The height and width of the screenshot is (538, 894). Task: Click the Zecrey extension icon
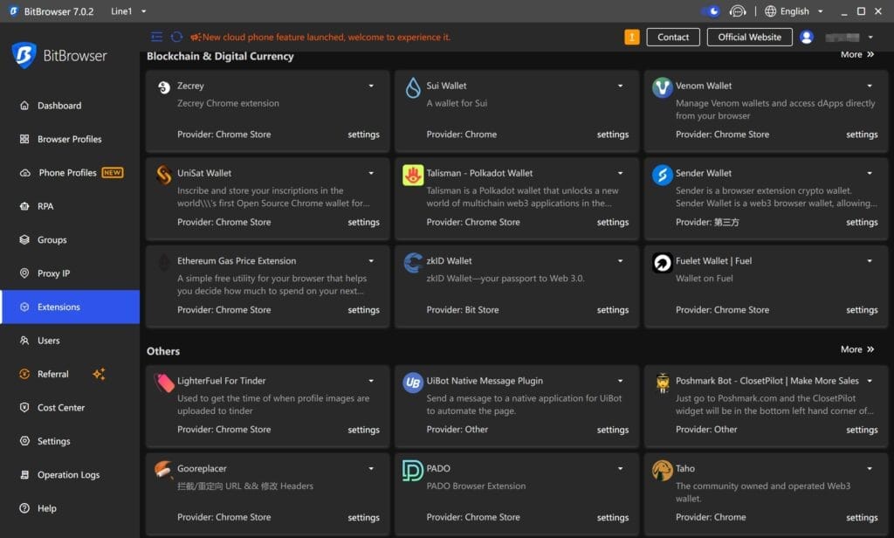164,87
